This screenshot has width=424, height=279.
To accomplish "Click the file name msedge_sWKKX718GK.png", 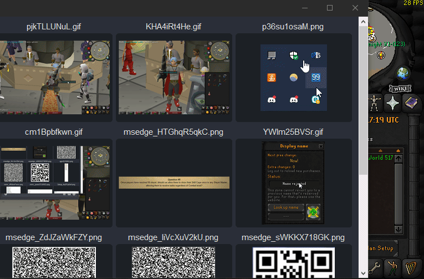I will click(x=293, y=237).
